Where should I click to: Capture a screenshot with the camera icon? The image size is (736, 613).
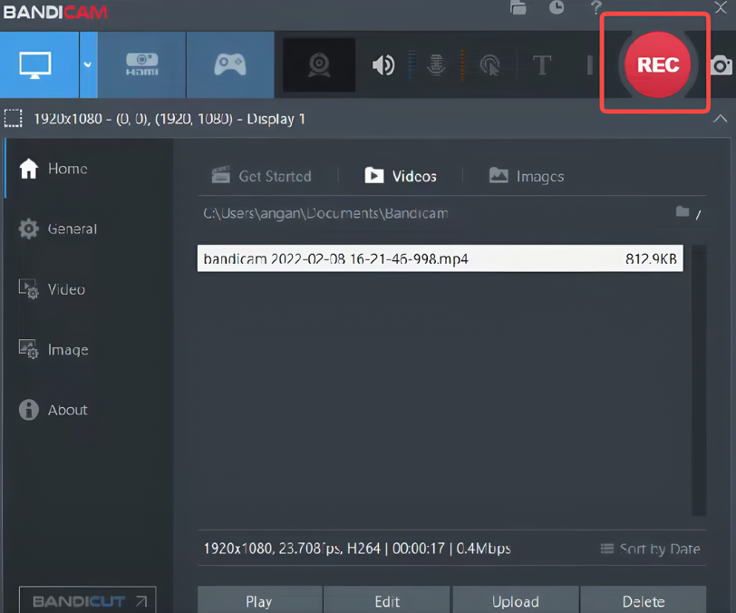coord(721,65)
